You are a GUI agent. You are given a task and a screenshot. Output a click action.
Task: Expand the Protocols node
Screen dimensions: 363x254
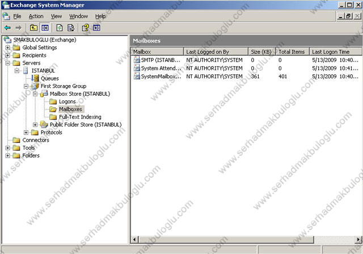click(x=26, y=132)
